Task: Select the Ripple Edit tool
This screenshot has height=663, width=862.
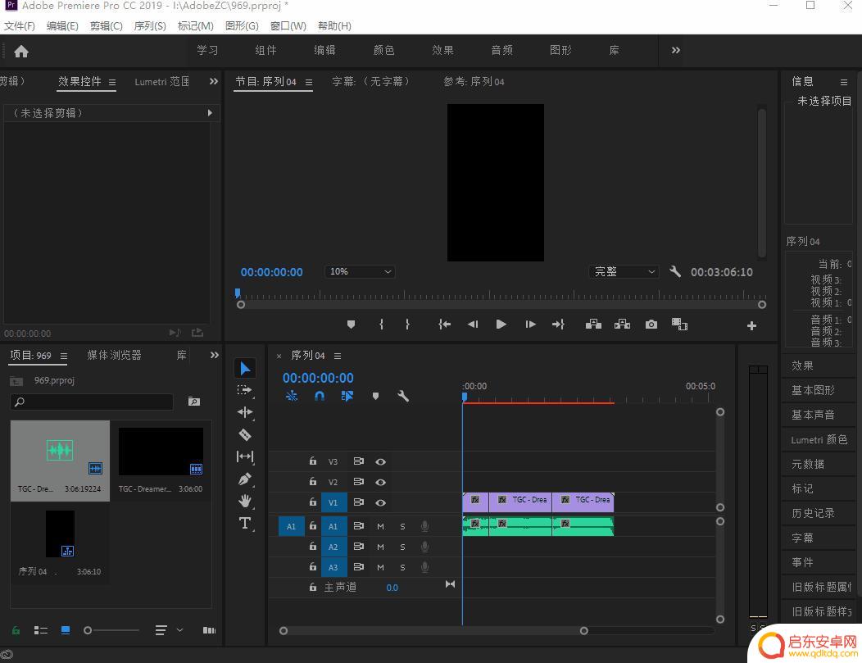Action: (245, 412)
